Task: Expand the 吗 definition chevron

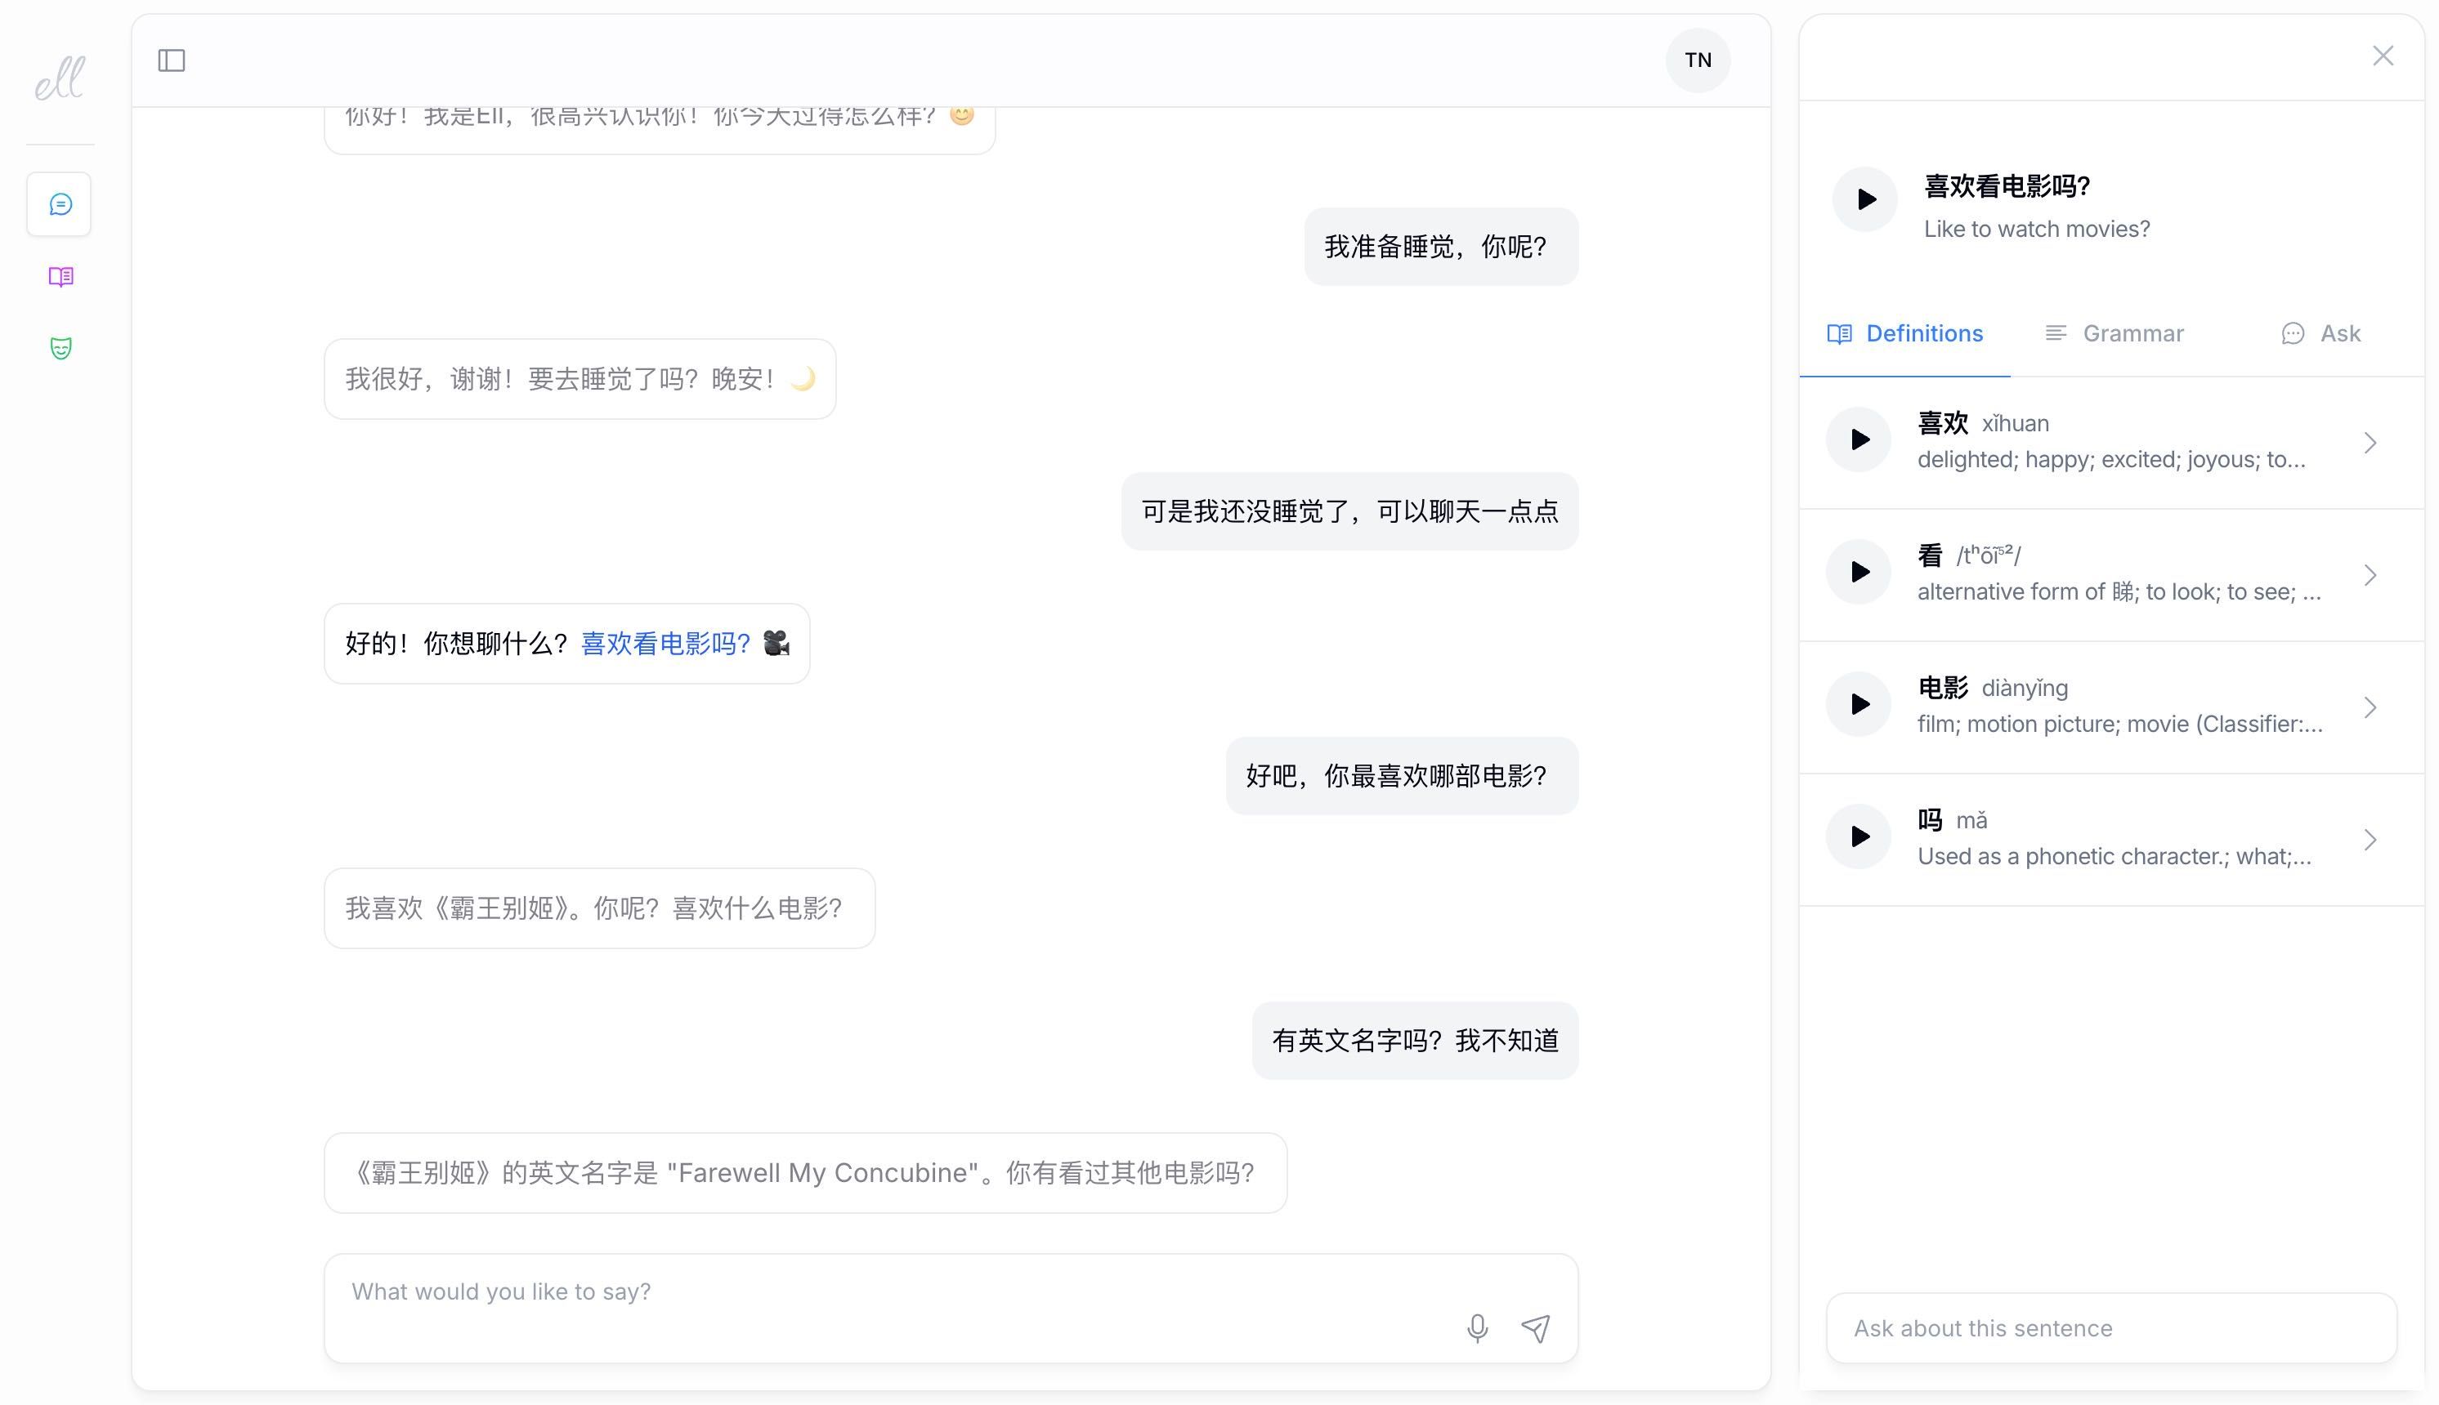Action: 2370,840
